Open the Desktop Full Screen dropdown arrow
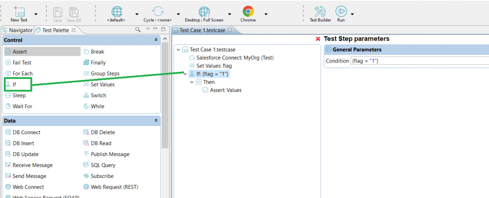The image size is (489, 198). 230,14
